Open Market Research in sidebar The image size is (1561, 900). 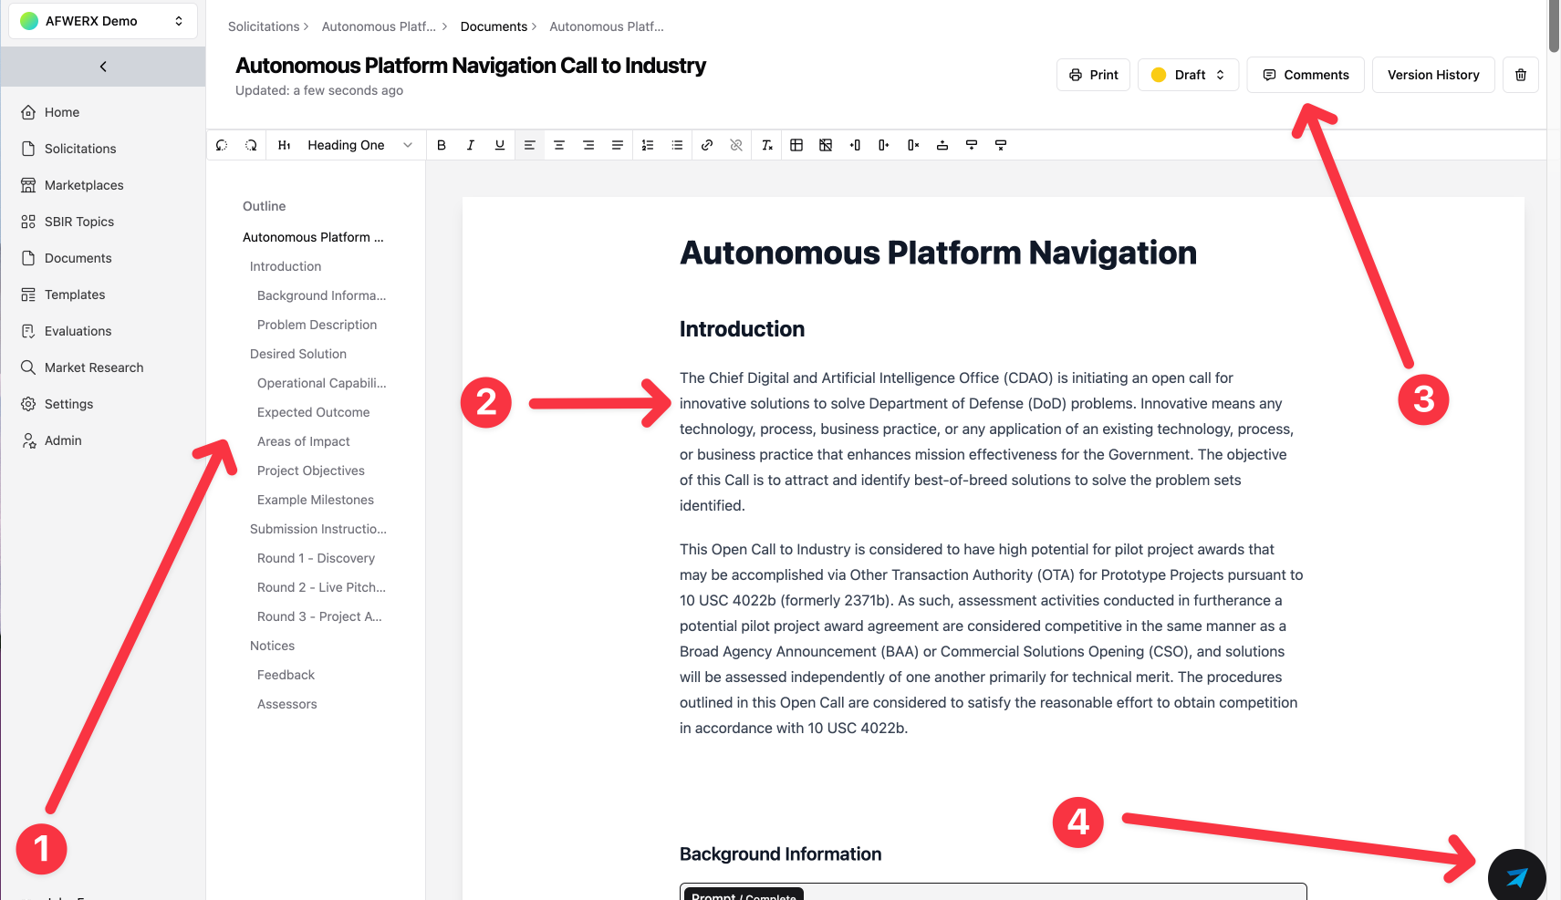pyautogui.click(x=94, y=367)
